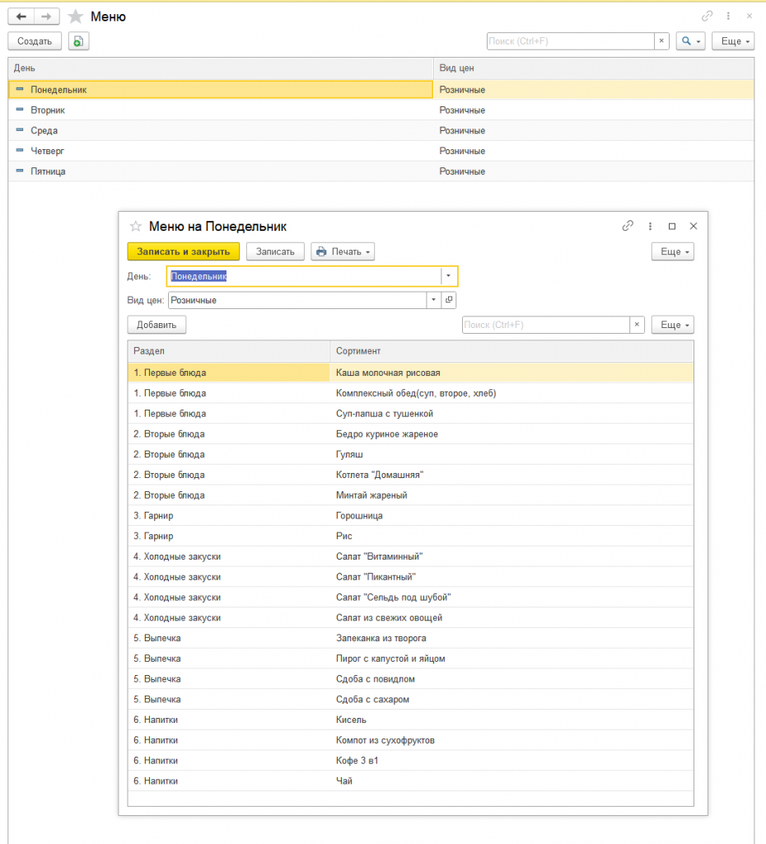Image resolution: width=766 pixels, height=844 pixels.
Task: Select Минтай жареный row
Action: [x=410, y=495]
